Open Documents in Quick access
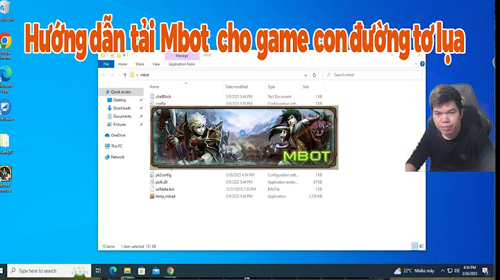The height and width of the screenshot is (280, 500). [122, 116]
